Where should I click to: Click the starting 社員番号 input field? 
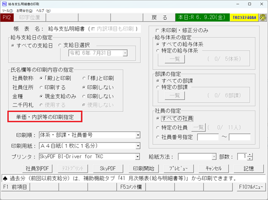click(208, 137)
